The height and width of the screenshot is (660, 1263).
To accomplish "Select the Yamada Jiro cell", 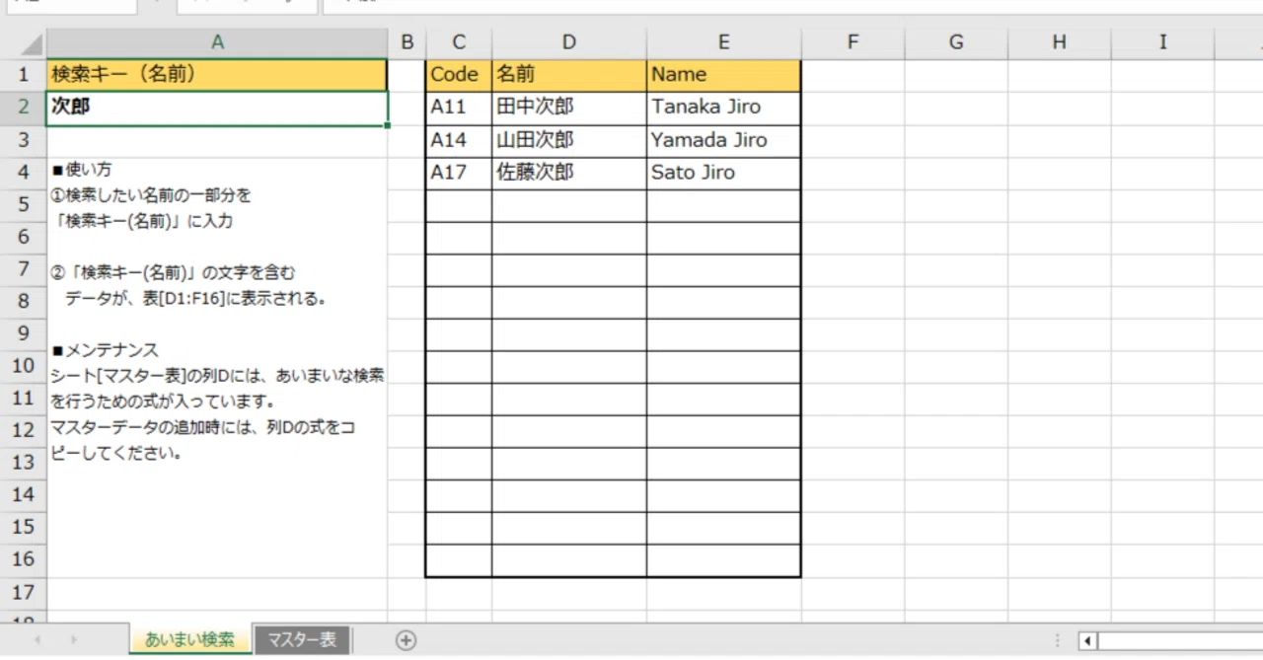I will click(x=724, y=140).
